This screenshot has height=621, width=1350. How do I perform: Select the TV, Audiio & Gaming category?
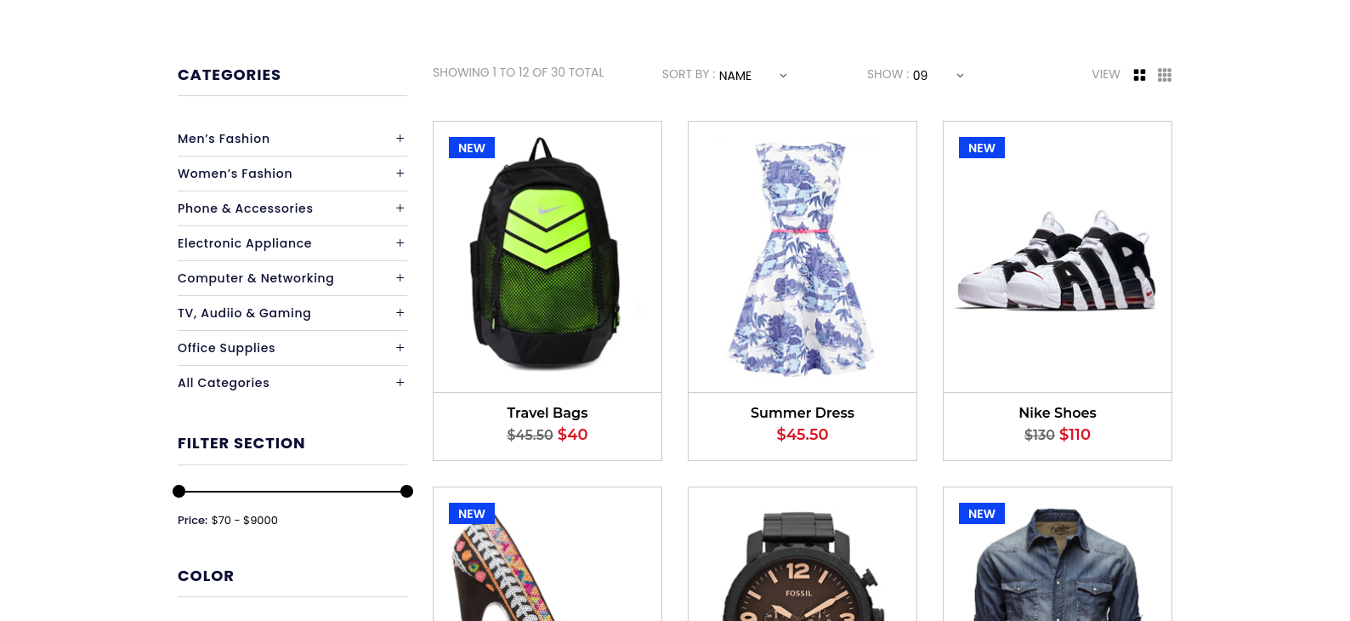click(x=244, y=313)
